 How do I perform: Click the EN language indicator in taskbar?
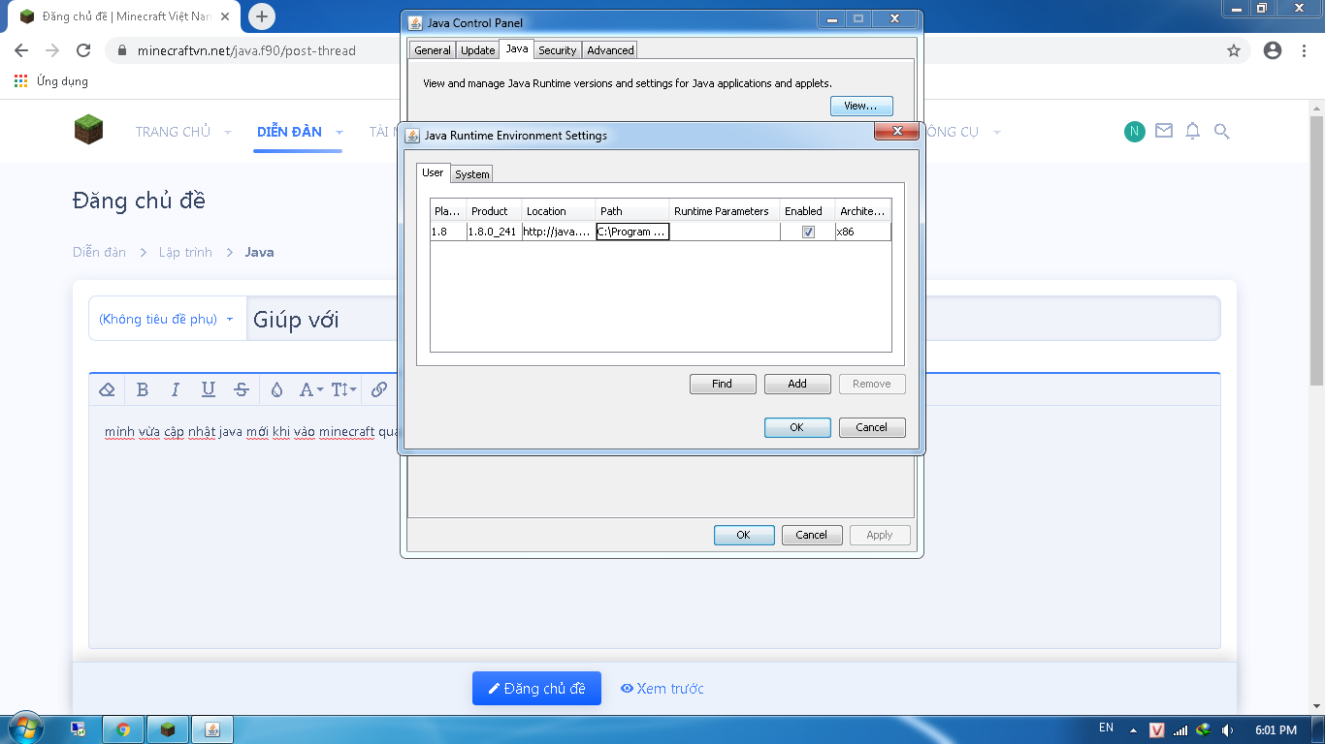[x=1106, y=728]
